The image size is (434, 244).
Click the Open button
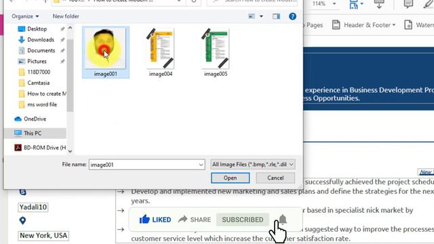(230, 178)
